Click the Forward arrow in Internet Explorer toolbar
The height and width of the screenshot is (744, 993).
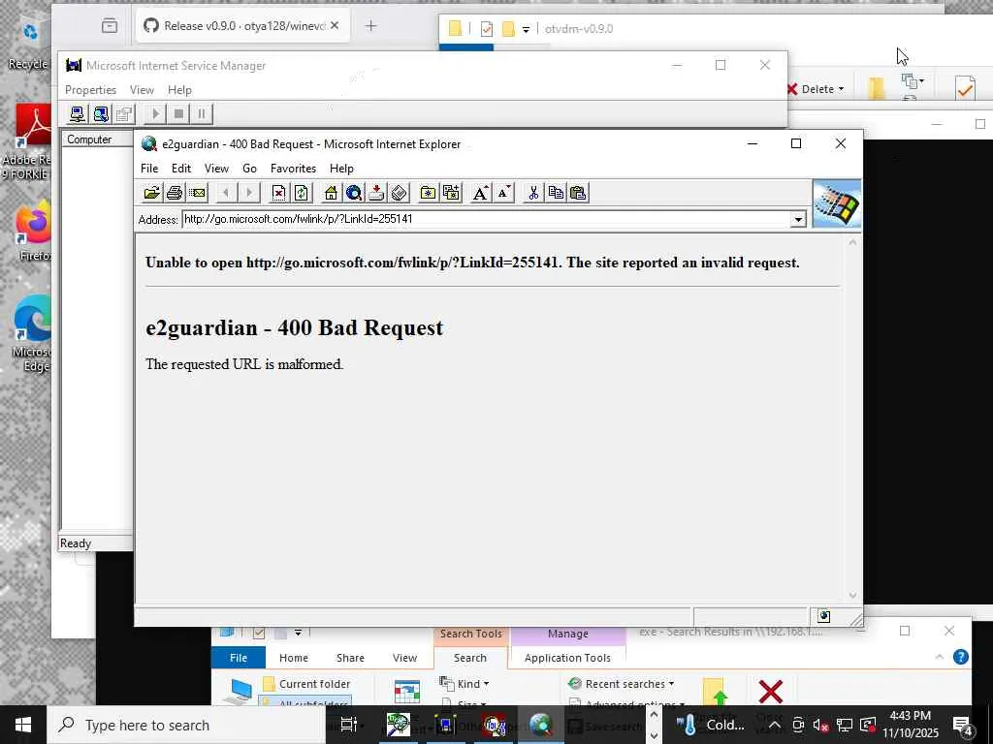[249, 193]
